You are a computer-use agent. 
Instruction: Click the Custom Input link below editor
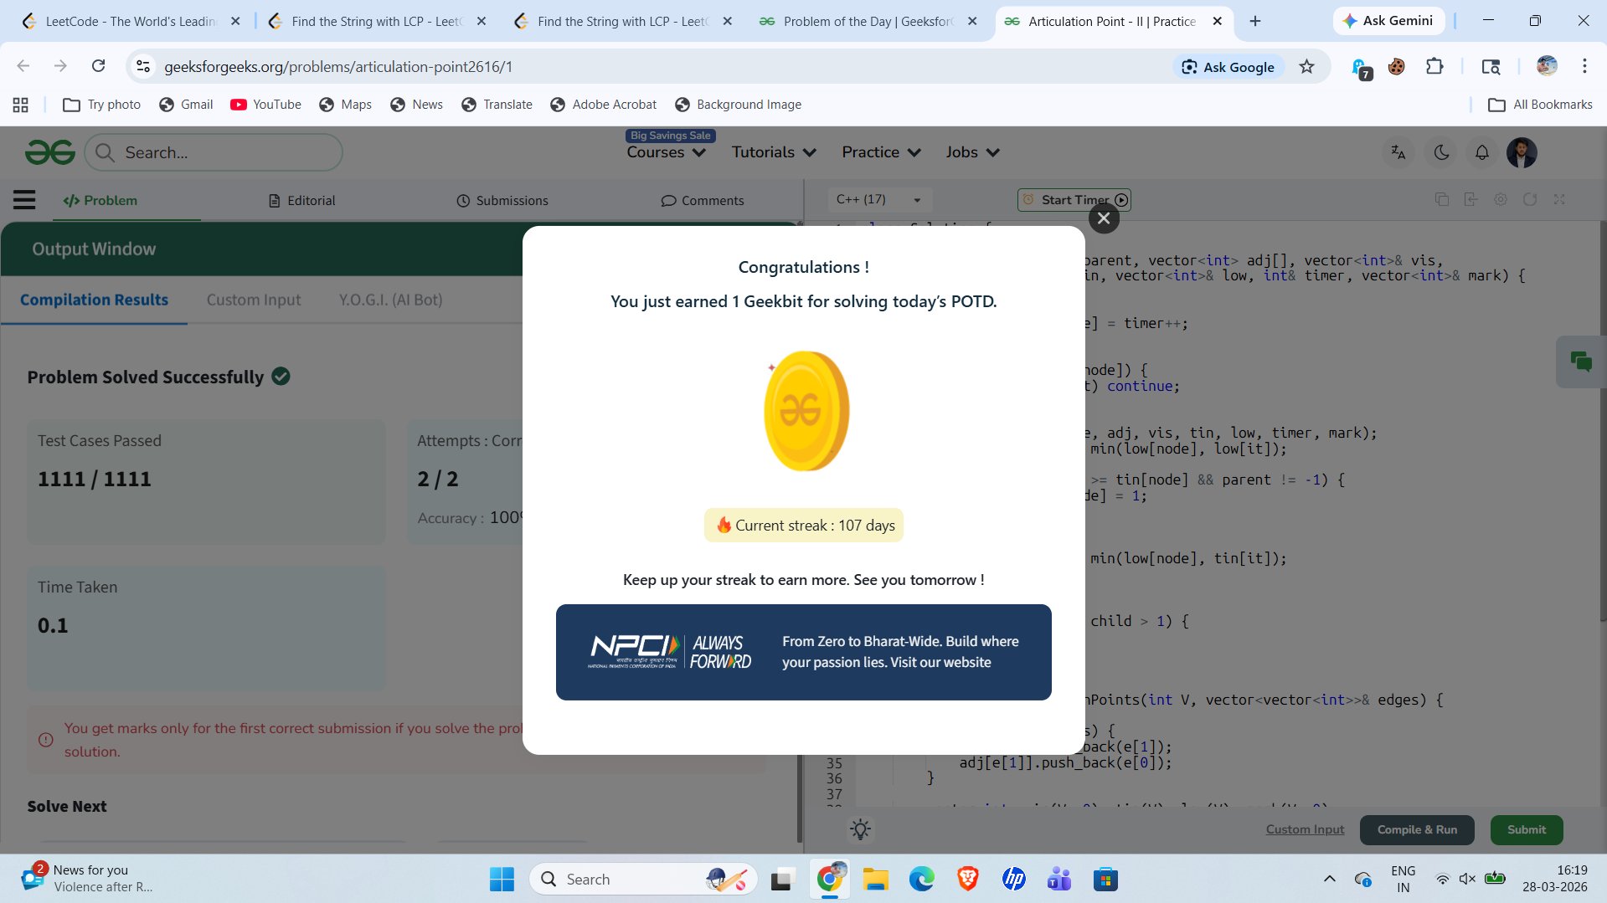[1305, 829]
